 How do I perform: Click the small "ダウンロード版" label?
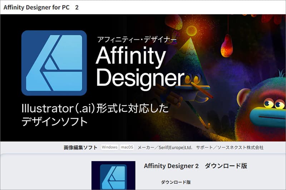coord(176,182)
